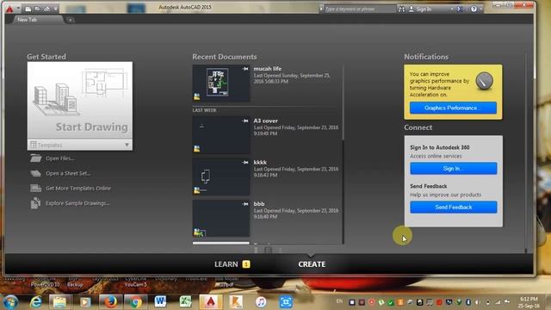The width and height of the screenshot is (551, 310).
Task: Pin the kkkk recent document
Action: click(x=245, y=163)
